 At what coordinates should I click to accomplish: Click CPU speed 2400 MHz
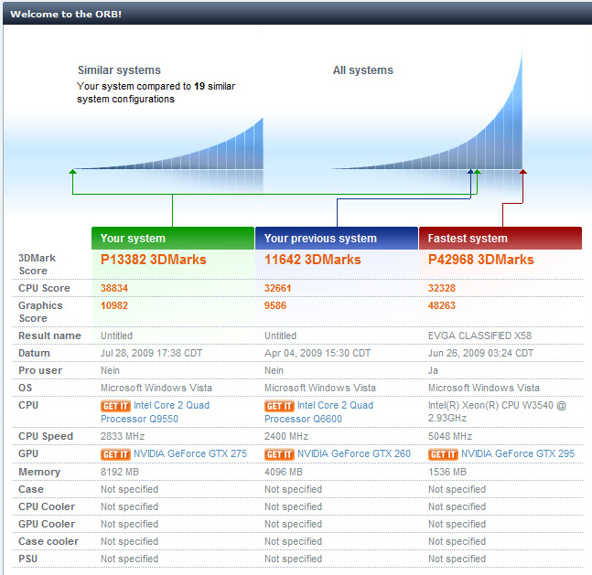point(286,436)
